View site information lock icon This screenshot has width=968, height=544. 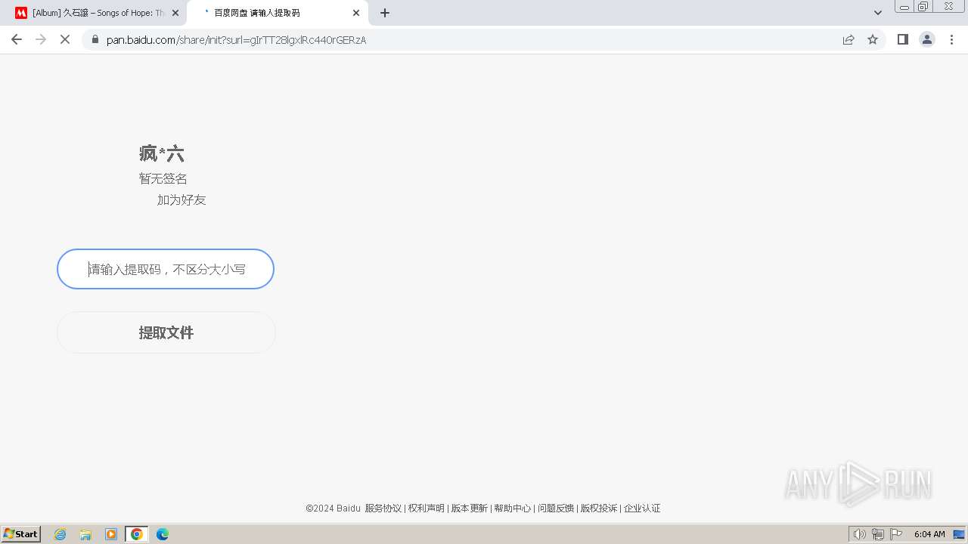coord(95,39)
